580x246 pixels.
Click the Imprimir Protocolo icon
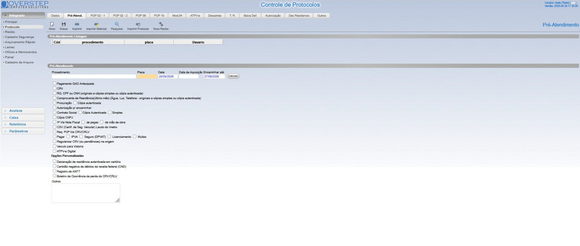point(138,24)
